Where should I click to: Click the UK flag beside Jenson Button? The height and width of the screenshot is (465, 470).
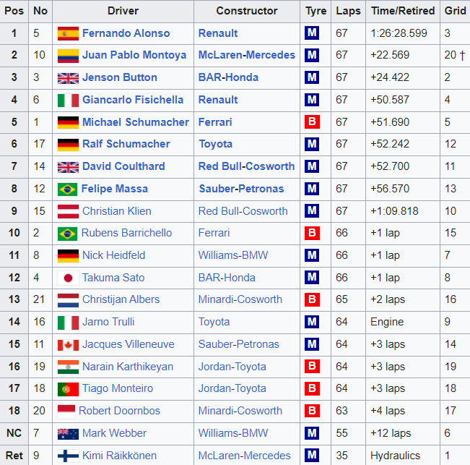tap(68, 78)
